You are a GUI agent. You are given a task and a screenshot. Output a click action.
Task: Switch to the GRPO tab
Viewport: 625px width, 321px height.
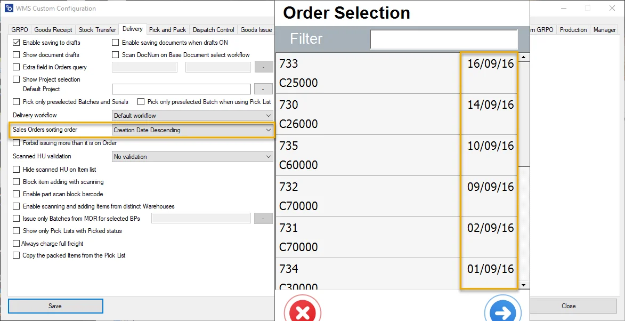tap(20, 30)
